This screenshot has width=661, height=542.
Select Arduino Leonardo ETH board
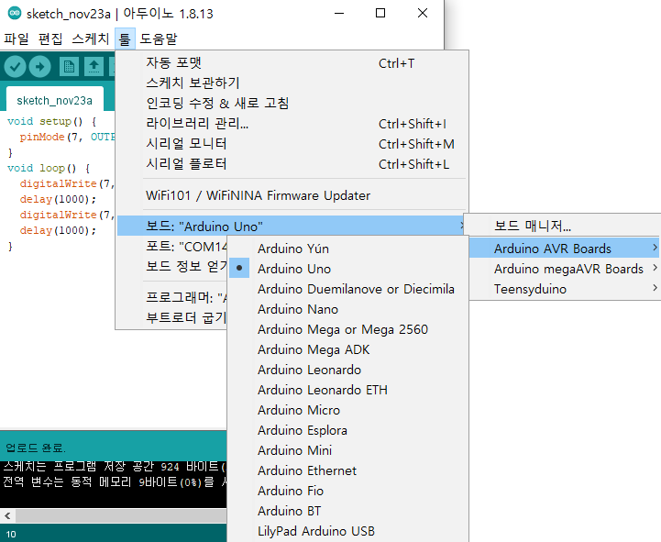pos(347,390)
